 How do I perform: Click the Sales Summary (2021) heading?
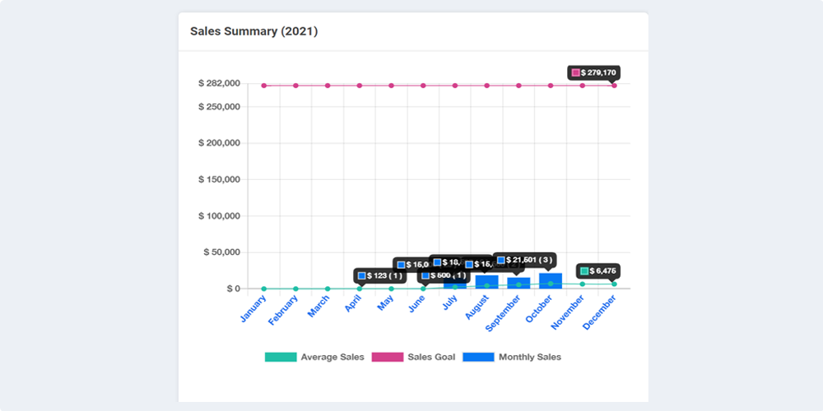pos(254,31)
